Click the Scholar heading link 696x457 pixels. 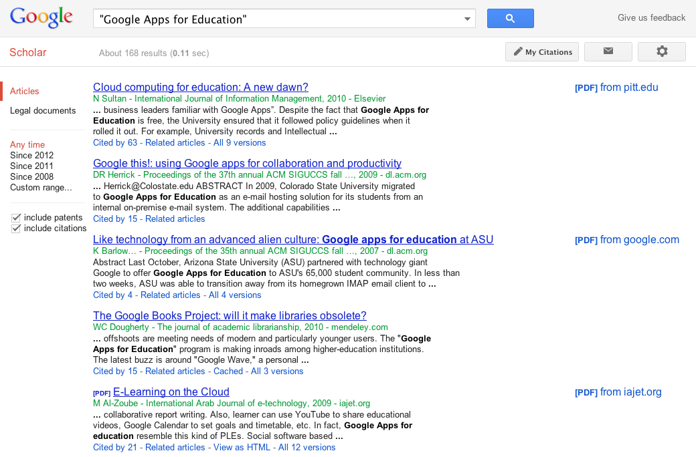28,52
